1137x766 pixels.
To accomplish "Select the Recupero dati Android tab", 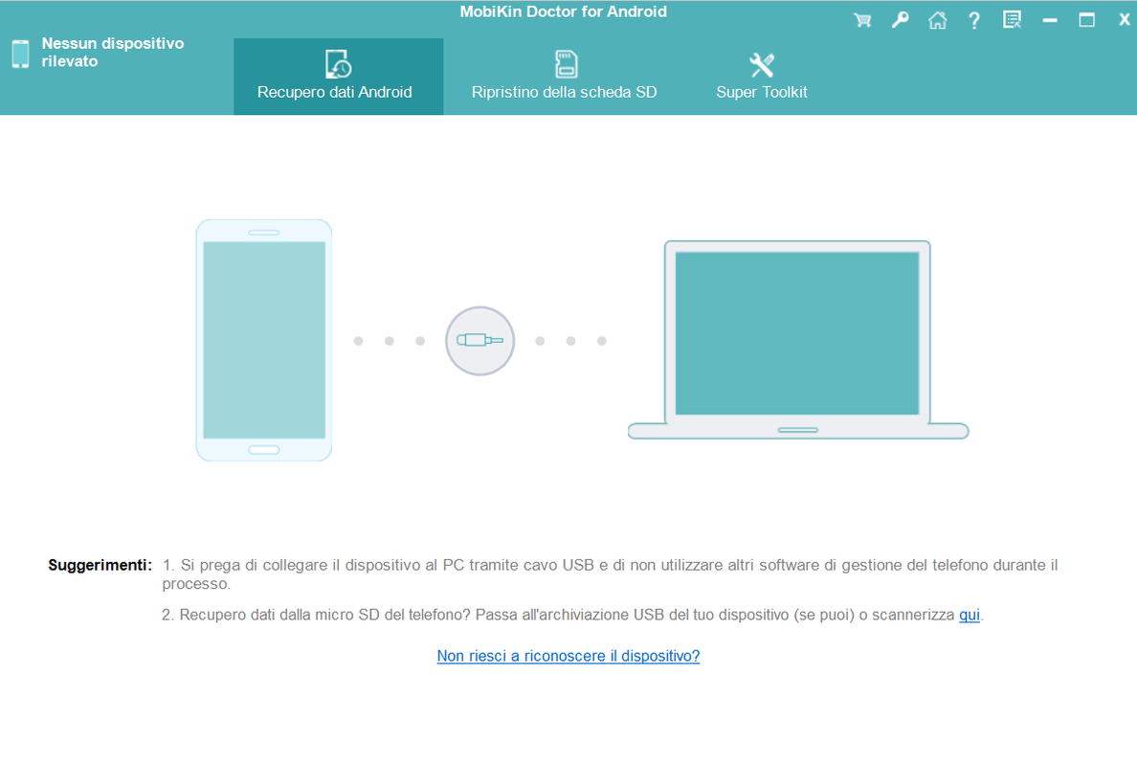I will (339, 77).
